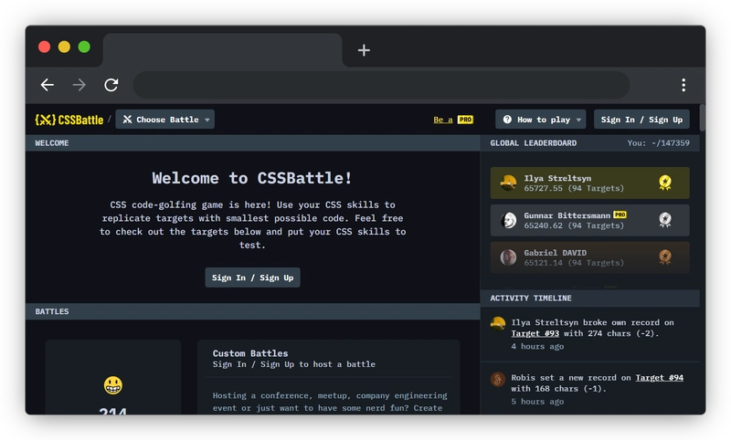Click the Custom Battles heading
731x440 pixels.
pos(250,353)
